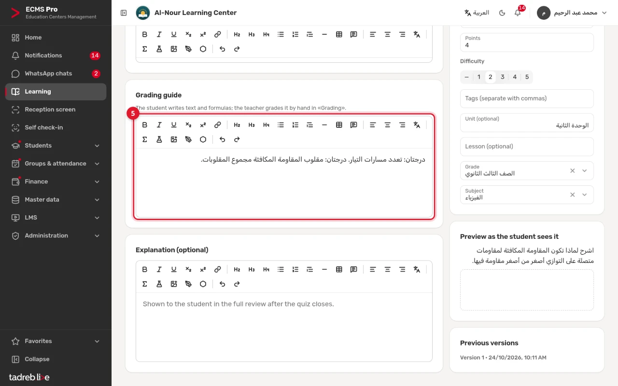The image size is (618, 386).
Task: Go to Home in sidebar
Action: click(56, 38)
